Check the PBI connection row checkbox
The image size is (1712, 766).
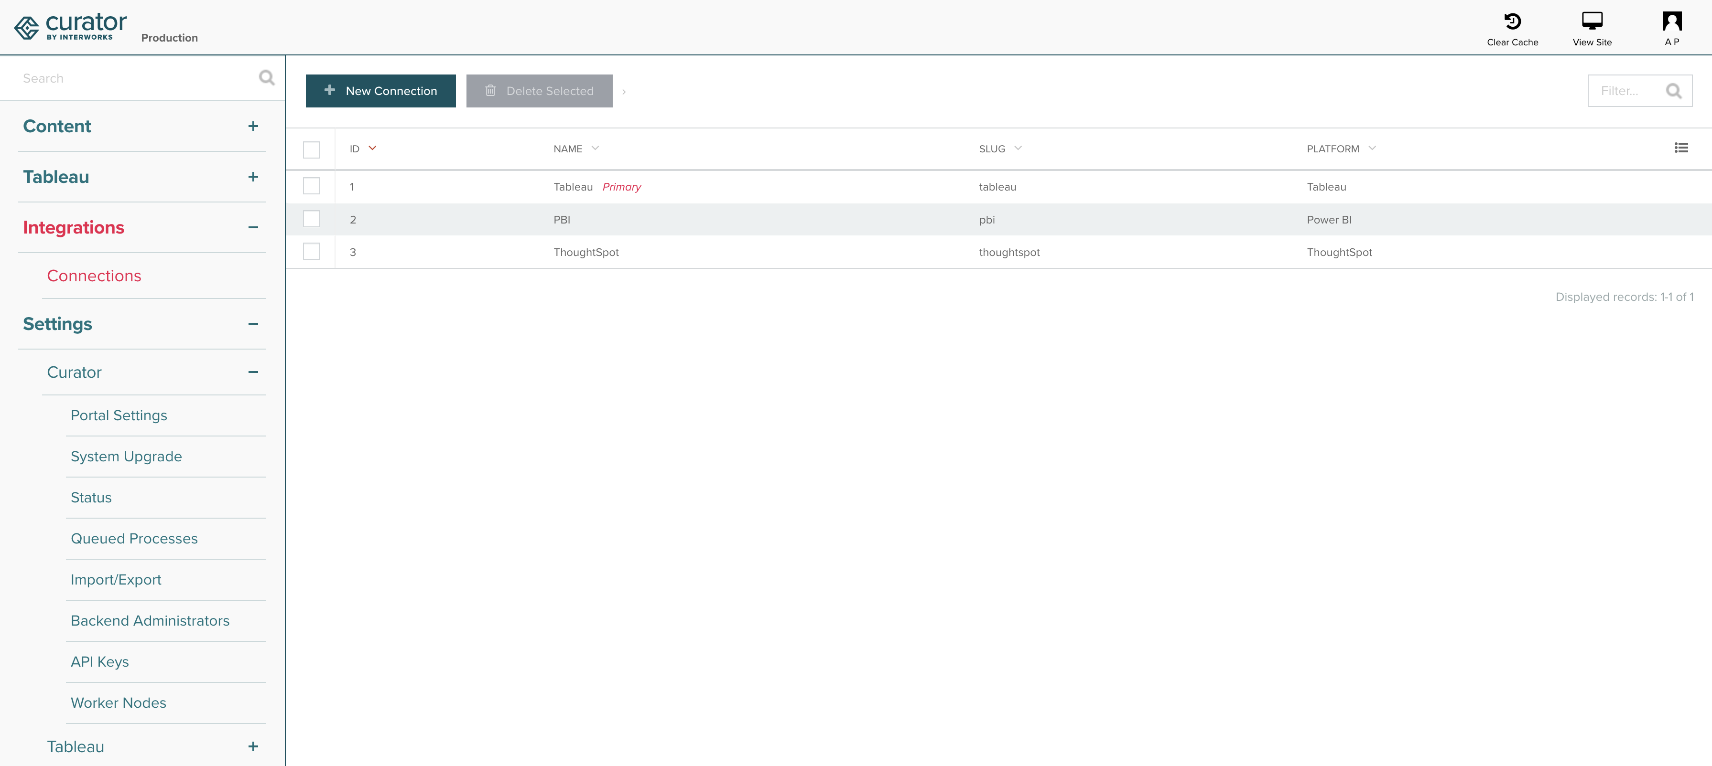pyautogui.click(x=312, y=219)
